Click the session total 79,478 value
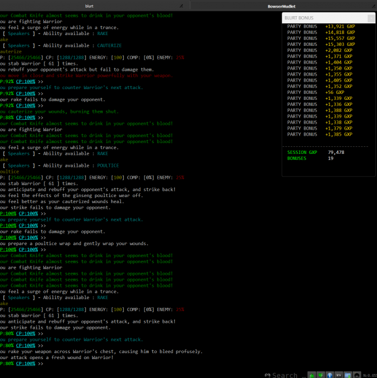The width and height of the screenshot is (377, 378). click(x=336, y=152)
